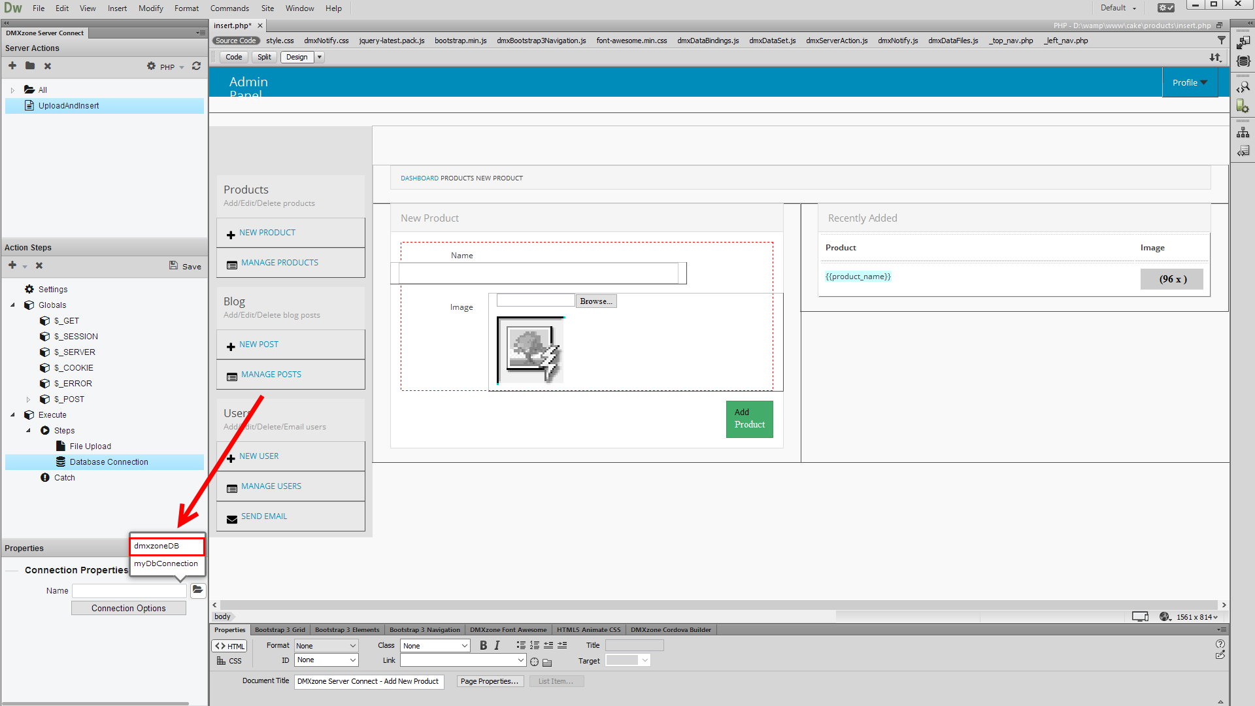Image resolution: width=1255 pixels, height=706 pixels.
Task: Open the Default workspace dropdown
Action: pos(1118,8)
